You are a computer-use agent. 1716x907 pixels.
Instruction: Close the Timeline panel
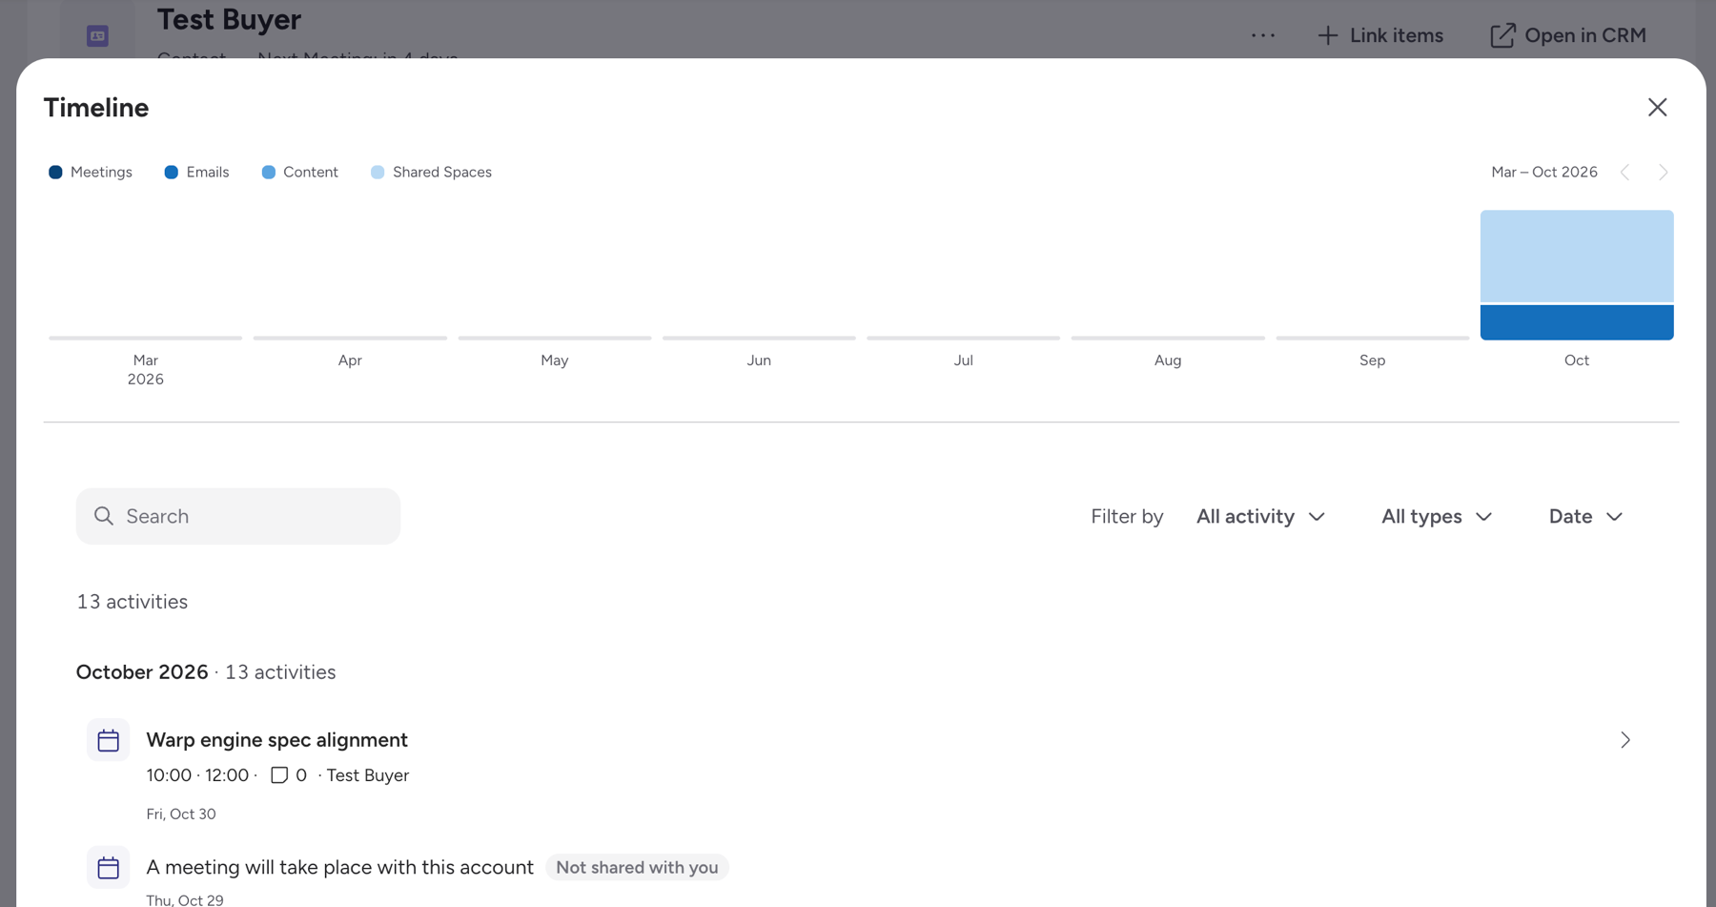1657,108
